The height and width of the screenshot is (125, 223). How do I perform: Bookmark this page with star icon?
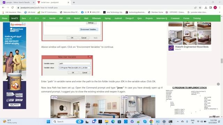200,8
